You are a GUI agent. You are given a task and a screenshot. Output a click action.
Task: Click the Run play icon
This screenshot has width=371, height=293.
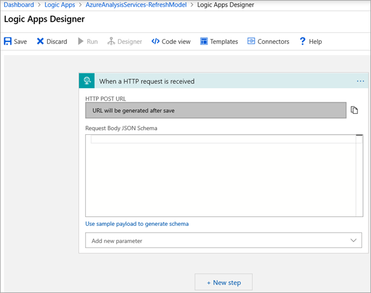click(x=81, y=41)
